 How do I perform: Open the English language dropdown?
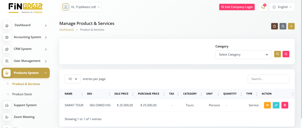(282, 7)
